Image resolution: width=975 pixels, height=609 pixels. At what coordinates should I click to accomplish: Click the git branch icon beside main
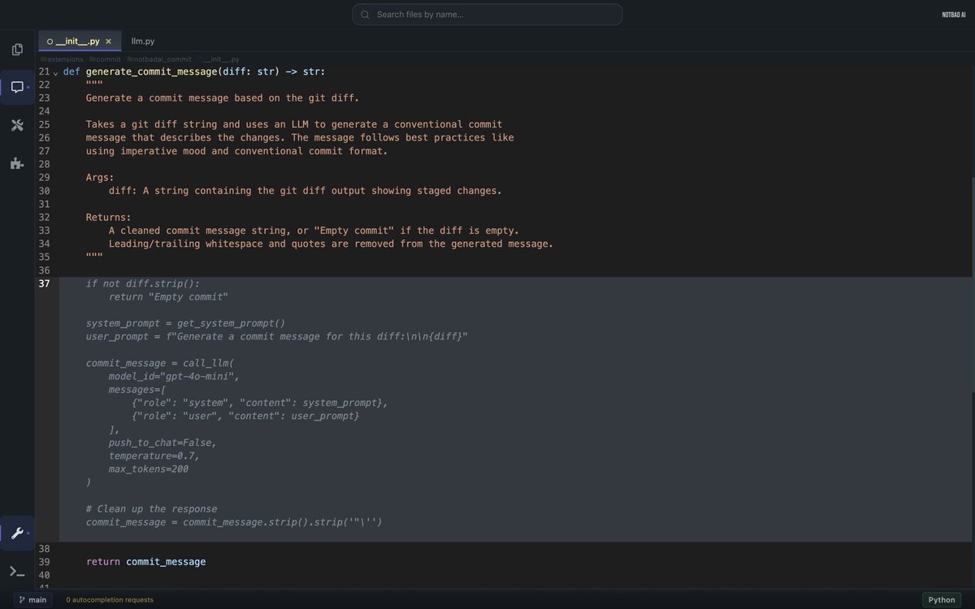22,600
